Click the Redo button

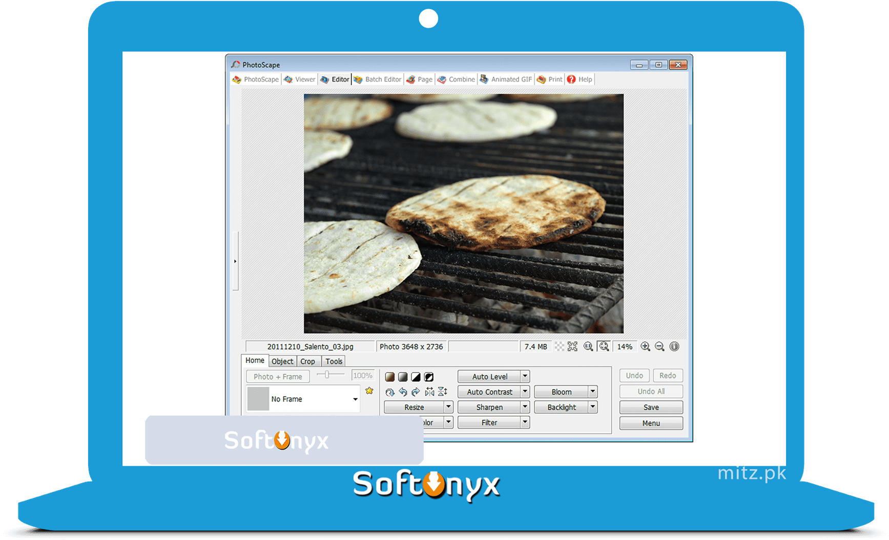pyautogui.click(x=668, y=376)
